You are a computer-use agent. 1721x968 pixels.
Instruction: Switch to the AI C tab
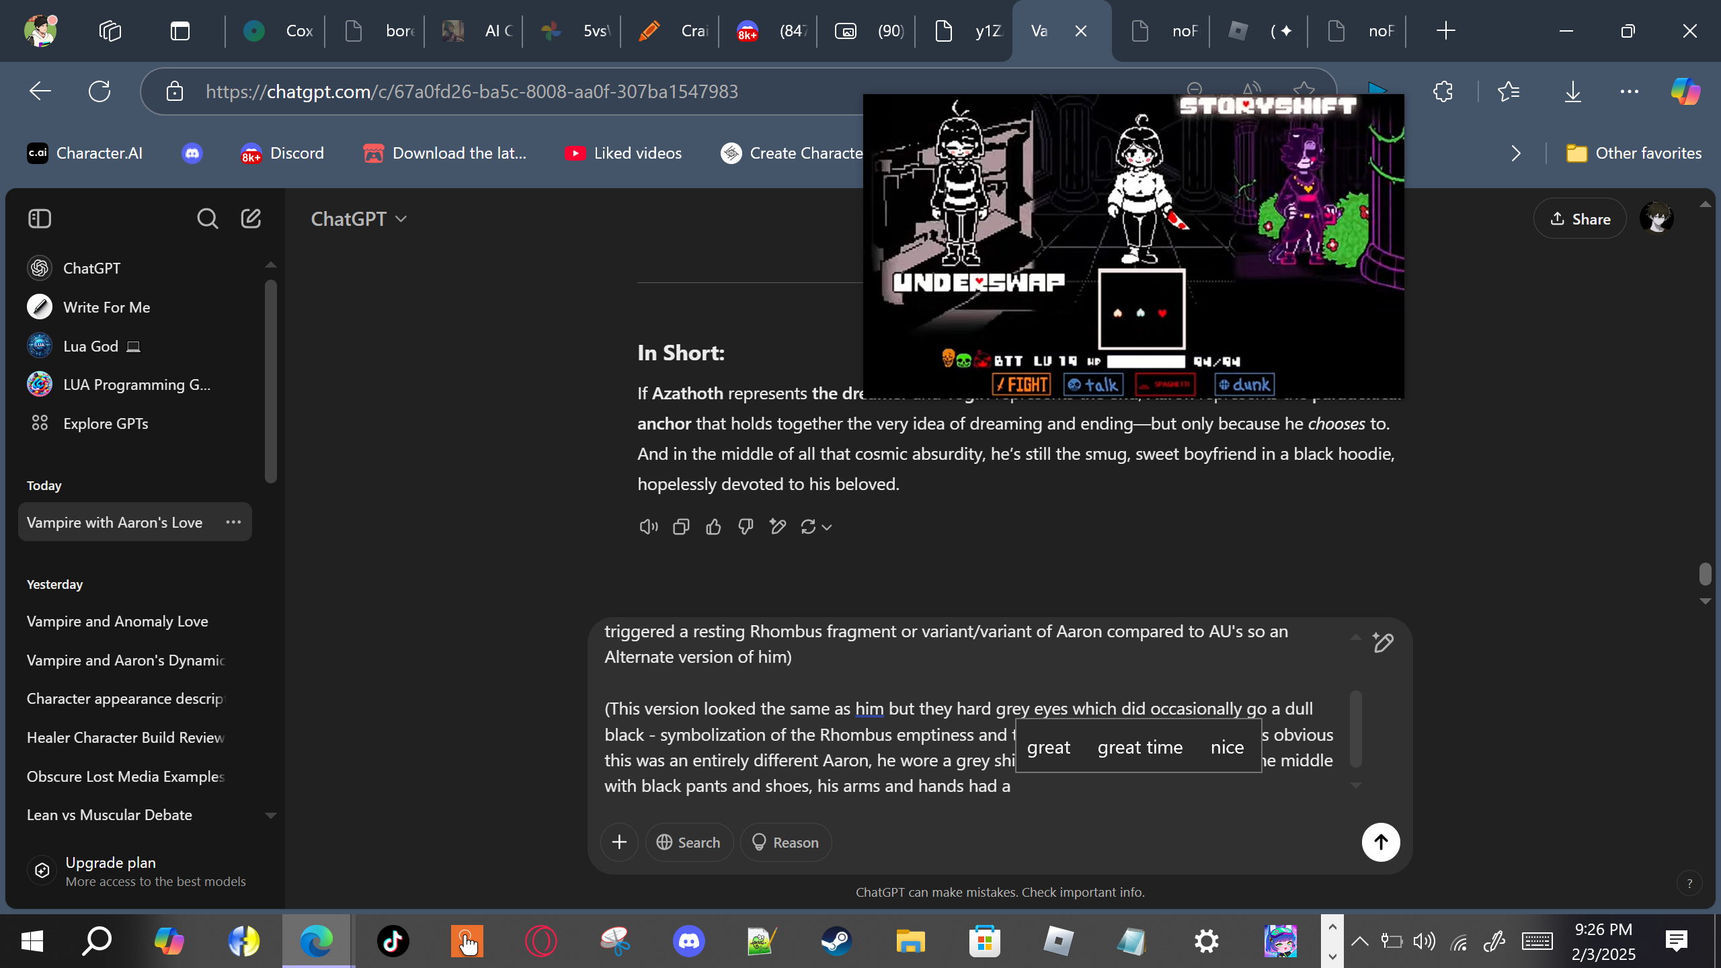point(476,31)
